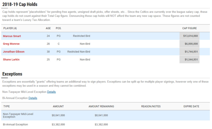Open Bi-Annual Exception Details link
Screen dimensions: 212x129
[33, 98]
